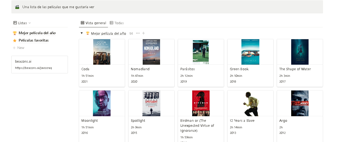Open Mejor película del año in sidebar
Image resolution: width=337 pixels, height=142 pixels.
[x=37, y=33]
